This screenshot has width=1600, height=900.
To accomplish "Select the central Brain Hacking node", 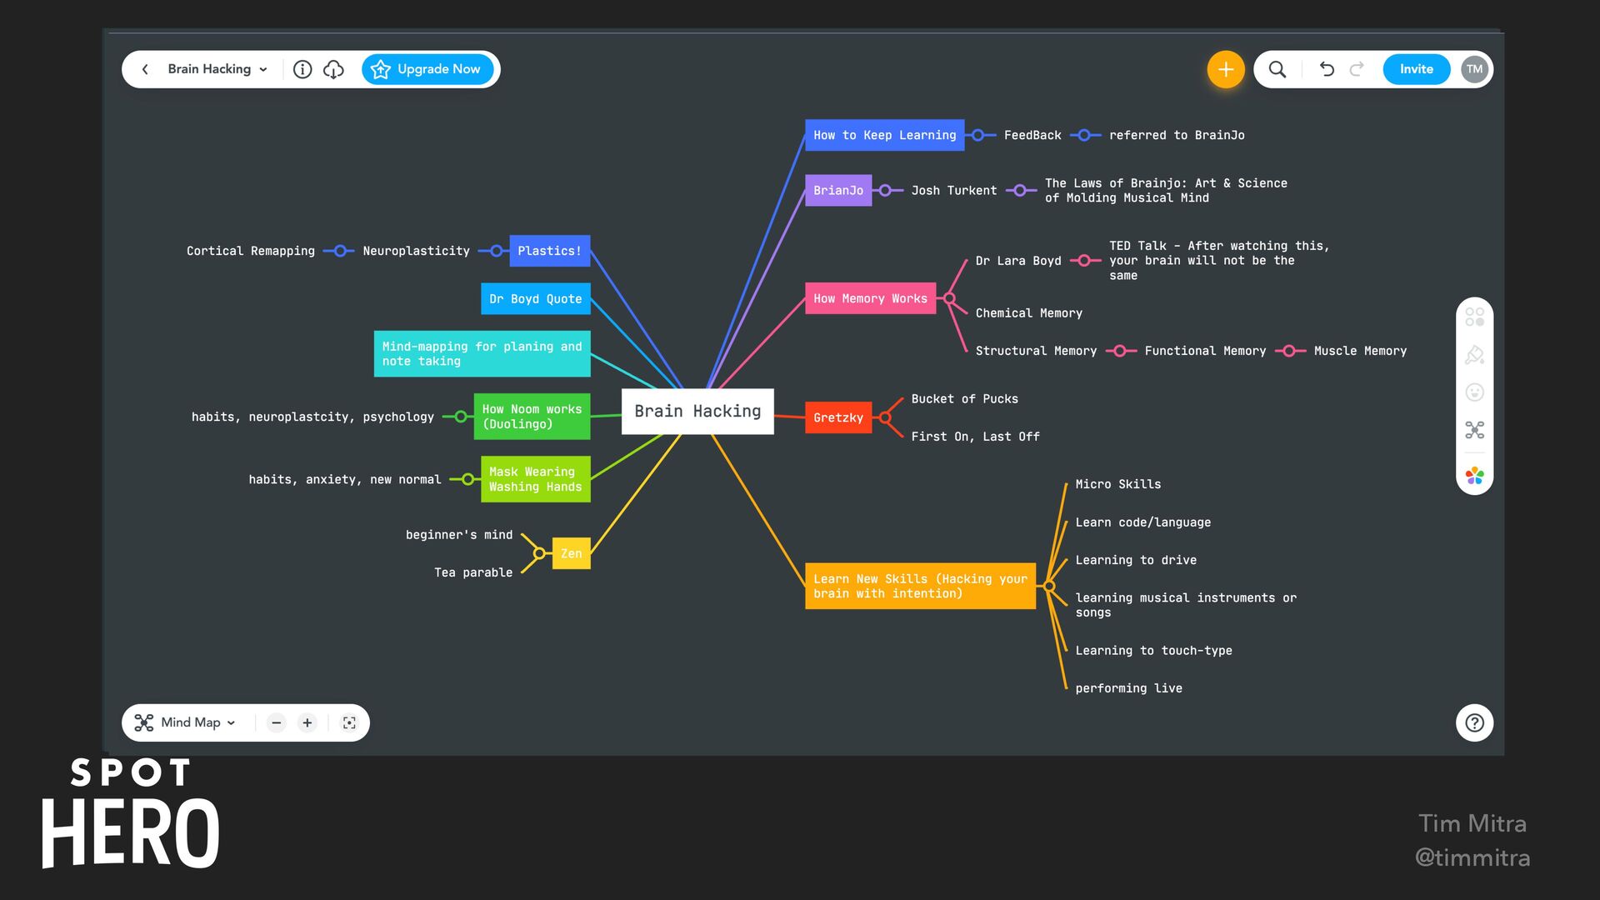I will point(697,411).
